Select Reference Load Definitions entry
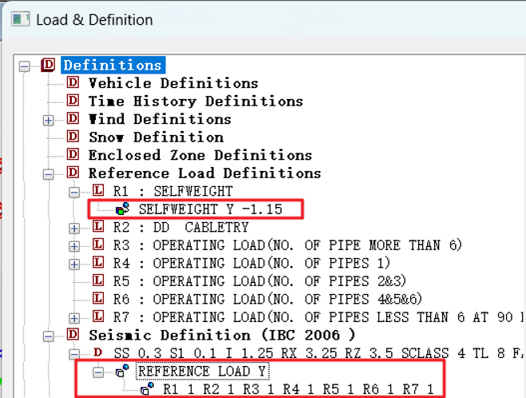Screen dimensions: 526x398 [204, 173]
